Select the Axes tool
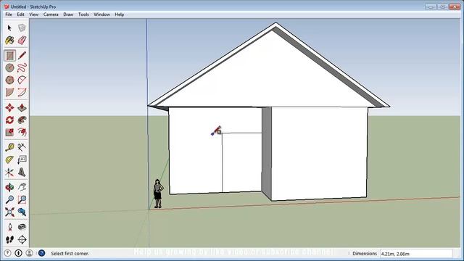 pyautogui.click(x=9, y=173)
